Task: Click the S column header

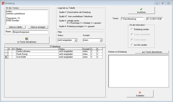Action: click(x=93, y=49)
